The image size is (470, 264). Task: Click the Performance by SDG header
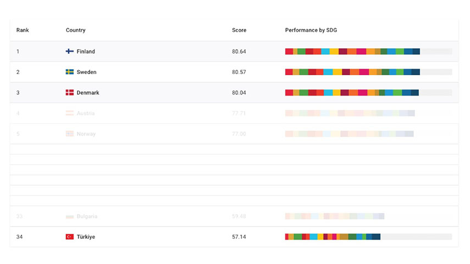(x=311, y=30)
